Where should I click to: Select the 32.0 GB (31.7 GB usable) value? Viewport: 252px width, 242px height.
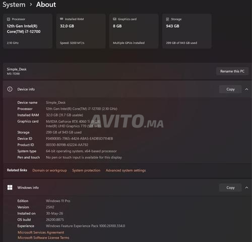(x=65, y=115)
